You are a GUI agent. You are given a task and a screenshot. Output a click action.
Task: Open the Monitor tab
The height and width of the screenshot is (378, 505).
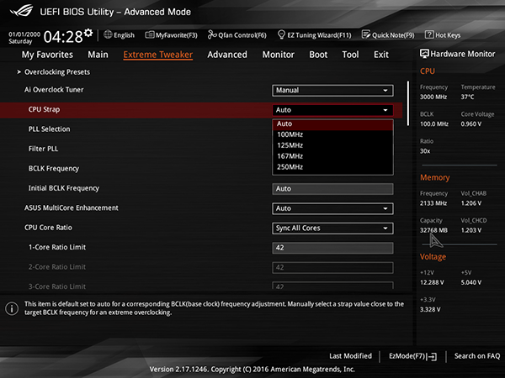point(279,55)
